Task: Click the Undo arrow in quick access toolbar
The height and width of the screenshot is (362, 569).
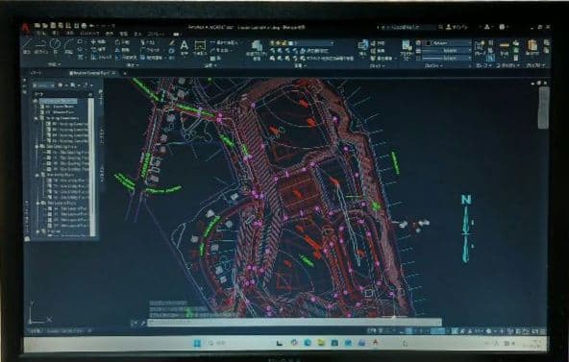Action: 92,26
